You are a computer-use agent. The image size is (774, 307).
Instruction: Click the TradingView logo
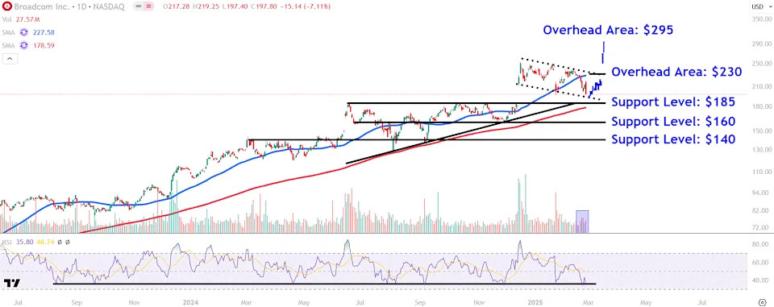(11, 284)
